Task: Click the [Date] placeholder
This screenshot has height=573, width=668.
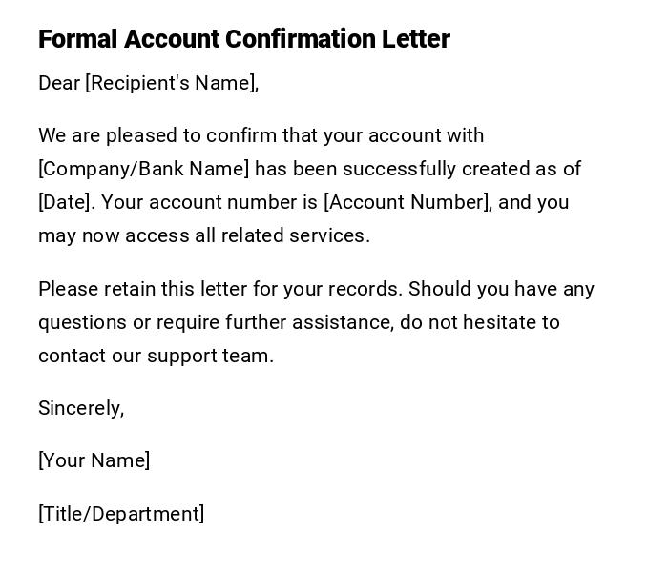Action: (65, 202)
